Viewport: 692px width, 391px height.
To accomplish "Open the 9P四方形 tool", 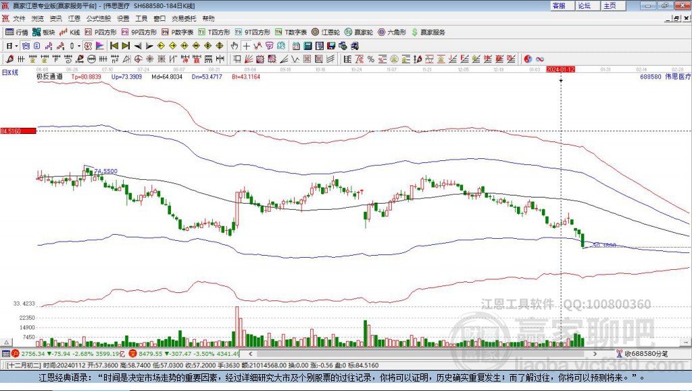I will point(139,32).
